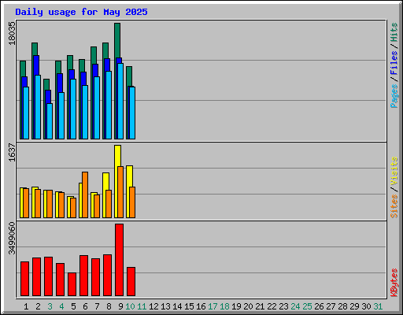
Task: Click green day 11 on the date axis
Action: [x=142, y=306]
